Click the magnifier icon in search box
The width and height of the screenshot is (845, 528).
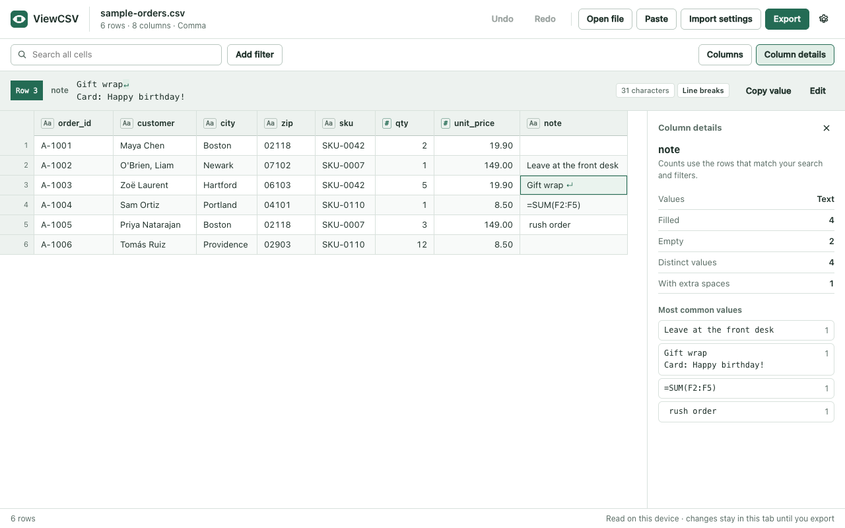click(22, 55)
